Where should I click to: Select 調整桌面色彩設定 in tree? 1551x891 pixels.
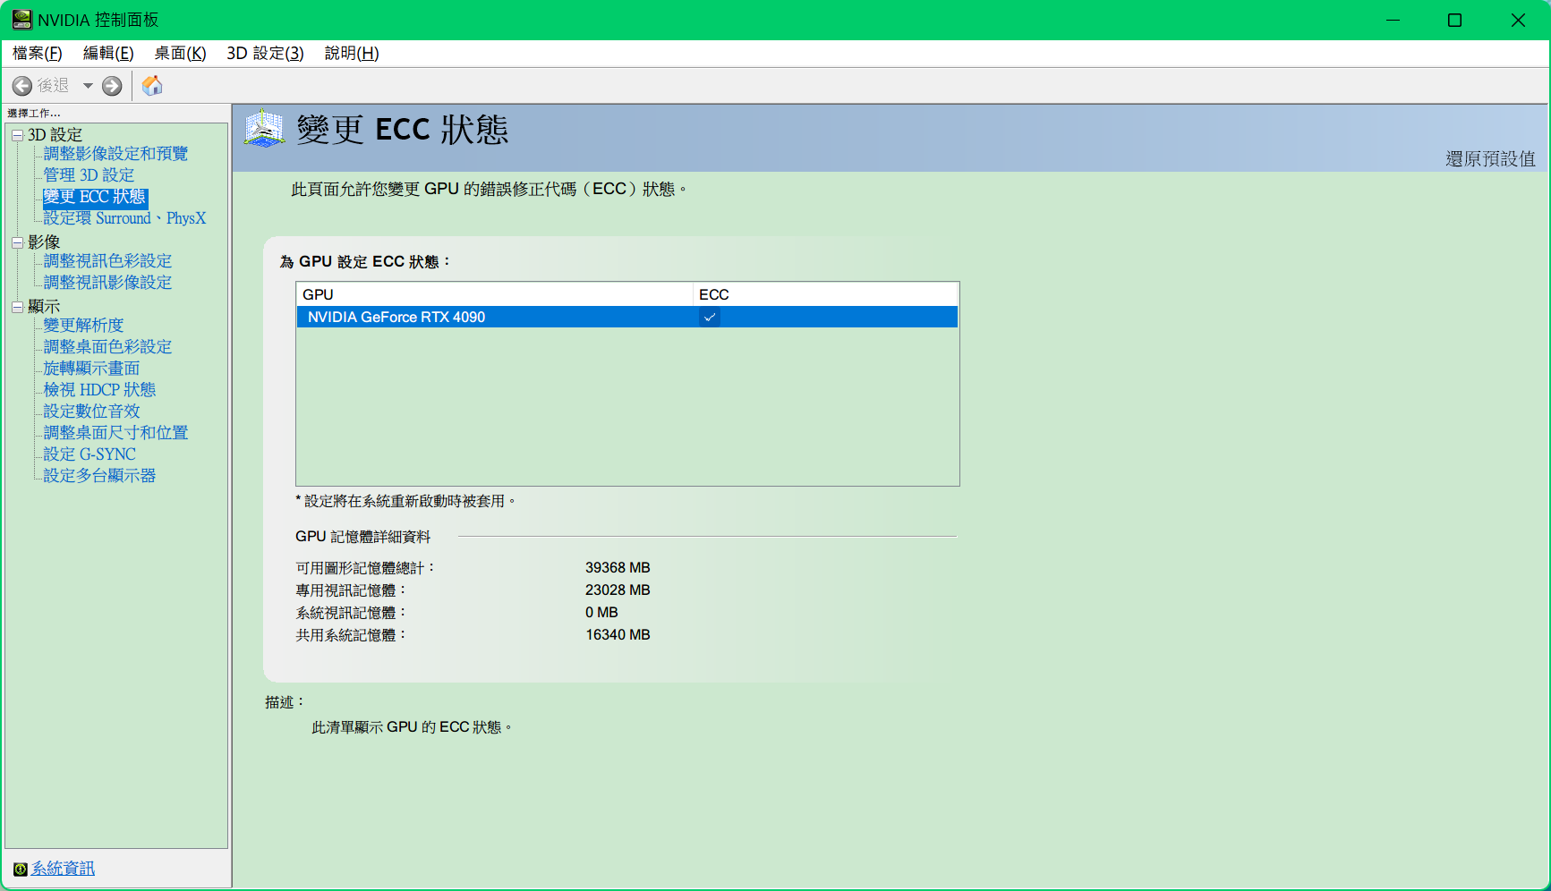107,347
